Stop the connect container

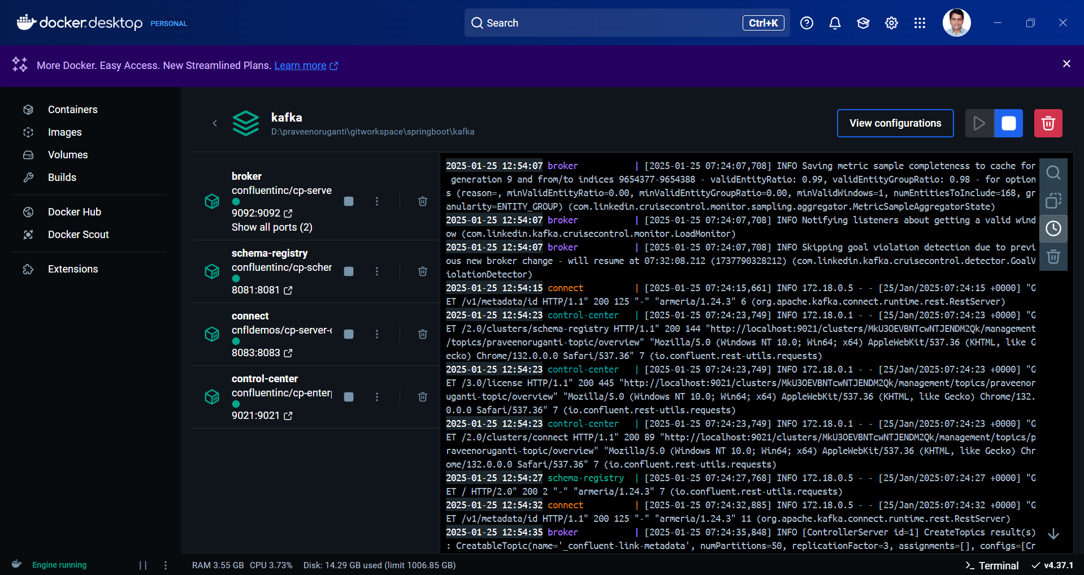(x=349, y=334)
